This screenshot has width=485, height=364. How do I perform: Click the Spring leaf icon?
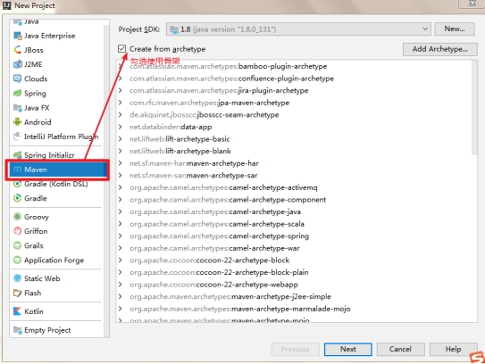point(17,94)
